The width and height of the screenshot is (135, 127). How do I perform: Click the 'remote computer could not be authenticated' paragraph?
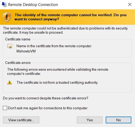point(65,31)
